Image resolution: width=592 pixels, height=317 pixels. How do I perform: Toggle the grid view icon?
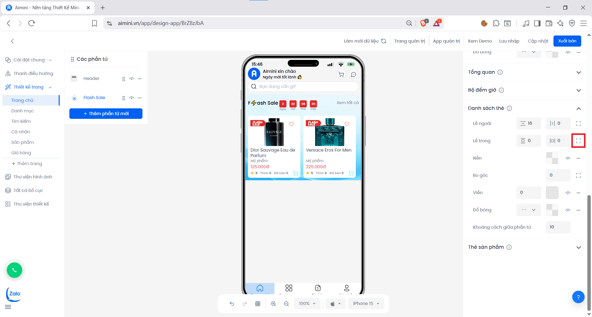click(x=258, y=304)
